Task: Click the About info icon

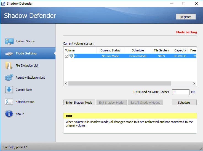Action: point(9,114)
